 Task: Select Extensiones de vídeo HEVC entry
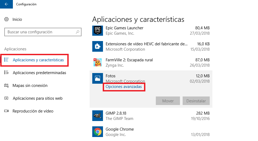click(146, 44)
